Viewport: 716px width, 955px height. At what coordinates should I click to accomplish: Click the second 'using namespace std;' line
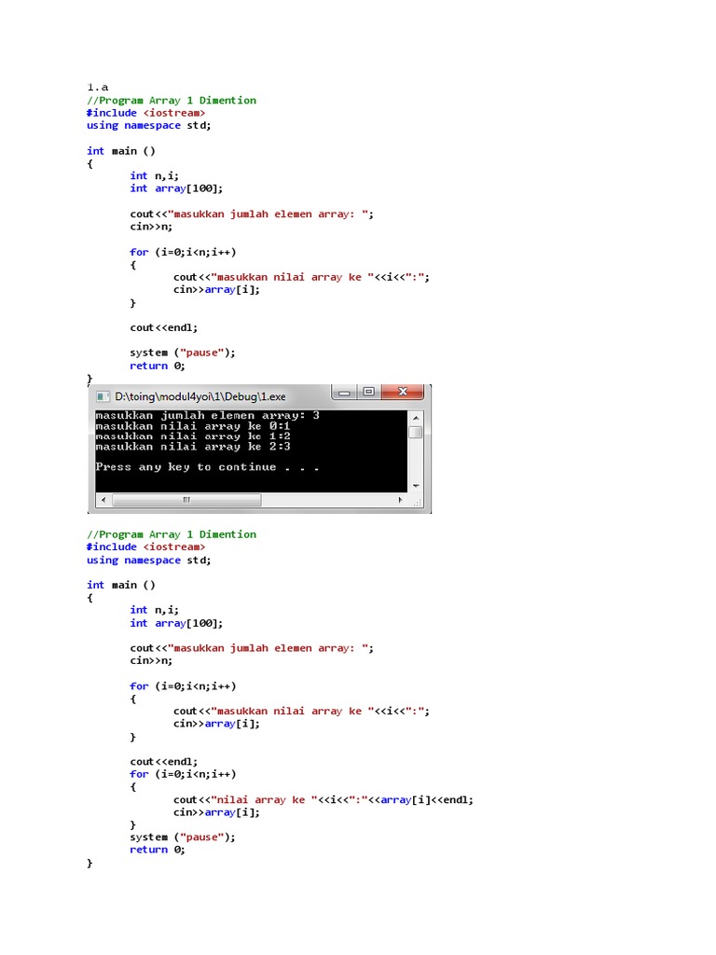click(148, 561)
